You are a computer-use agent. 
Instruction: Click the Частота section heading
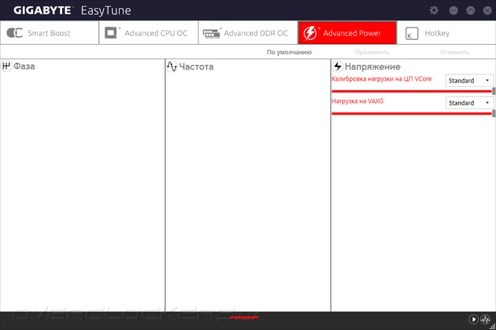(196, 67)
